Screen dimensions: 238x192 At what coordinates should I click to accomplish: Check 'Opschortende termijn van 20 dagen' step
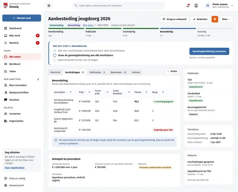pyautogui.click(x=55, y=60)
